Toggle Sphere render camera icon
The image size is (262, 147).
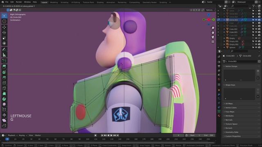point(259,47)
